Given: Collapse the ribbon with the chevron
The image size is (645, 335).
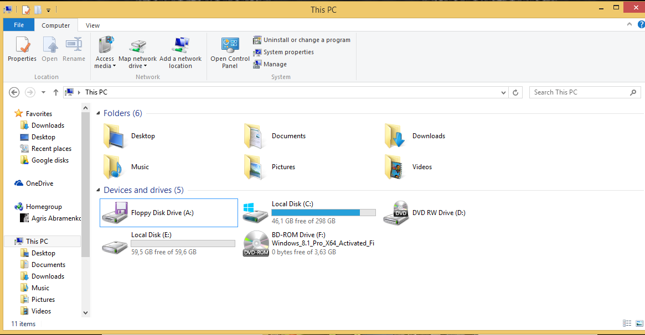Looking at the screenshot, I should click(629, 25).
